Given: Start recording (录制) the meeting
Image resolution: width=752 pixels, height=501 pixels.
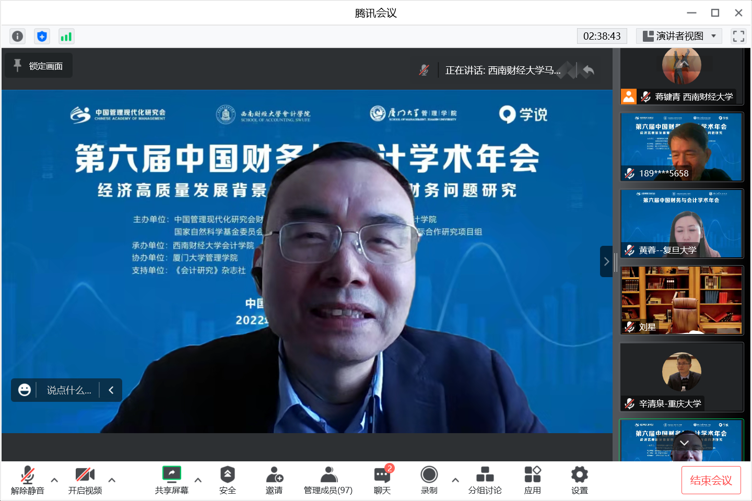Looking at the screenshot, I should (x=429, y=480).
